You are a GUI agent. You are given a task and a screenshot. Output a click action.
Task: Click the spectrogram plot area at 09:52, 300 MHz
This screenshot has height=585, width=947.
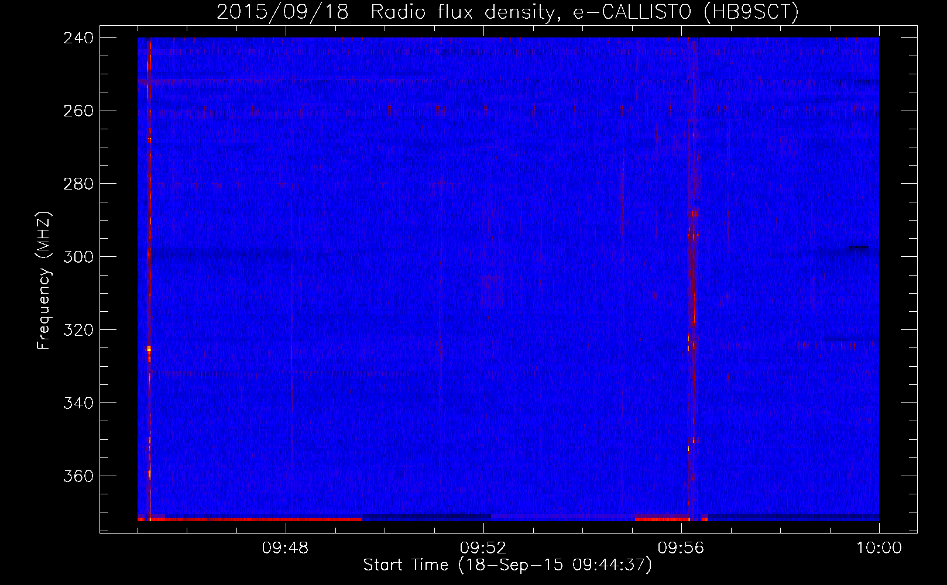483,256
